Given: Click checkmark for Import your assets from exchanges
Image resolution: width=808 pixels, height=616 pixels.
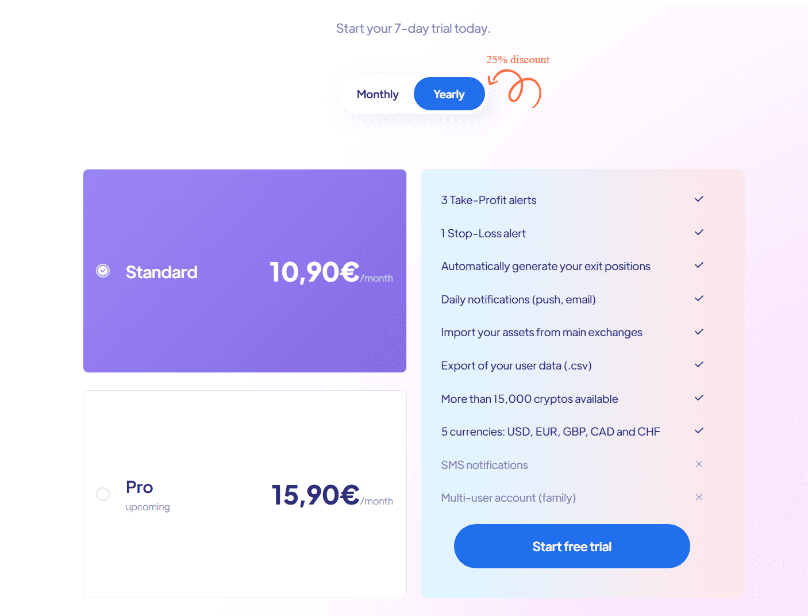Looking at the screenshot, I should coord(699,332).
